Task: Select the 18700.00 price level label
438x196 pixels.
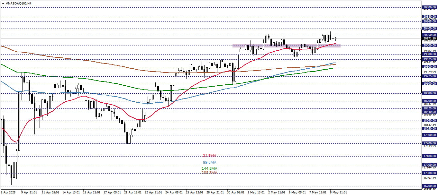Action: coord(430,101)
